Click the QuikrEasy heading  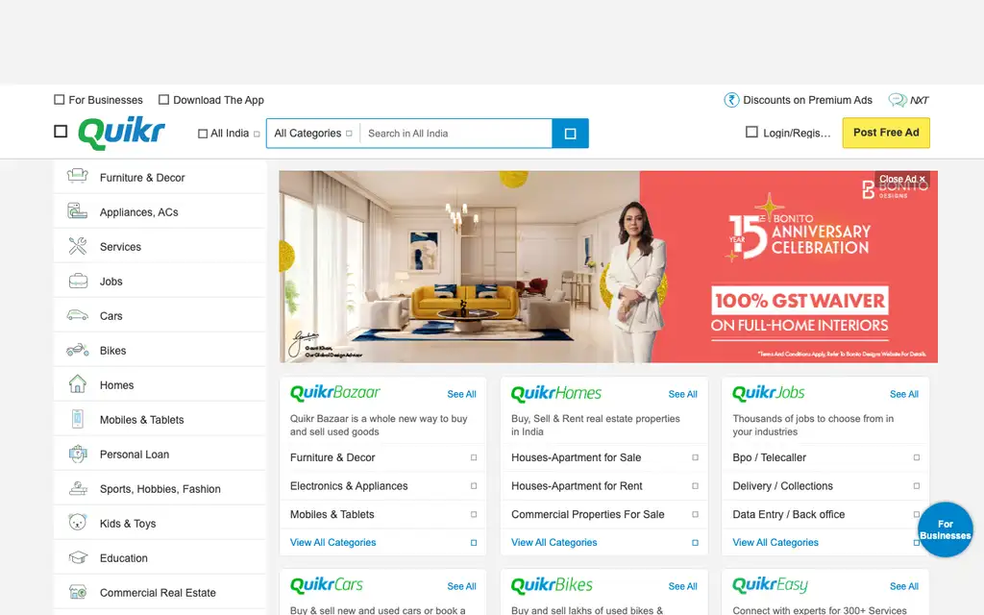click(770, 585)
